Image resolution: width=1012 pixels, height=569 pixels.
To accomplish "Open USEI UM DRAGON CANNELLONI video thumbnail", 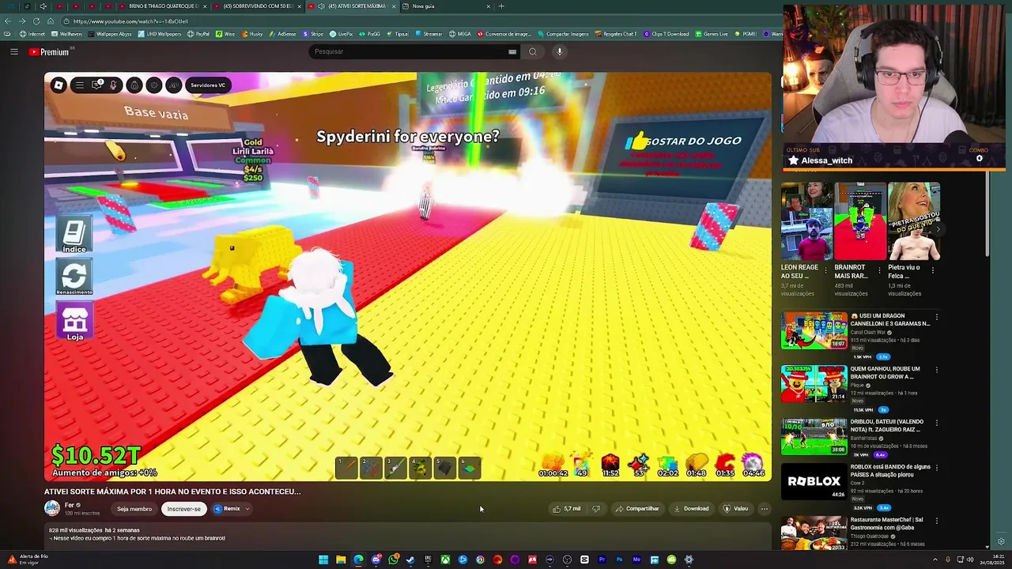I will coord(814,330).
